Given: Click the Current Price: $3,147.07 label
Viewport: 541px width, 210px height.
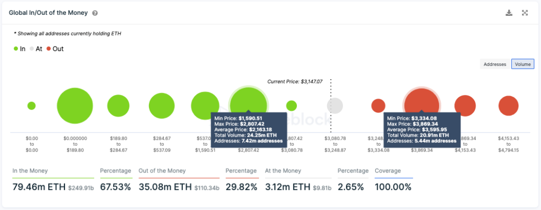Looking at the screenshot, I should click(295, 81).
